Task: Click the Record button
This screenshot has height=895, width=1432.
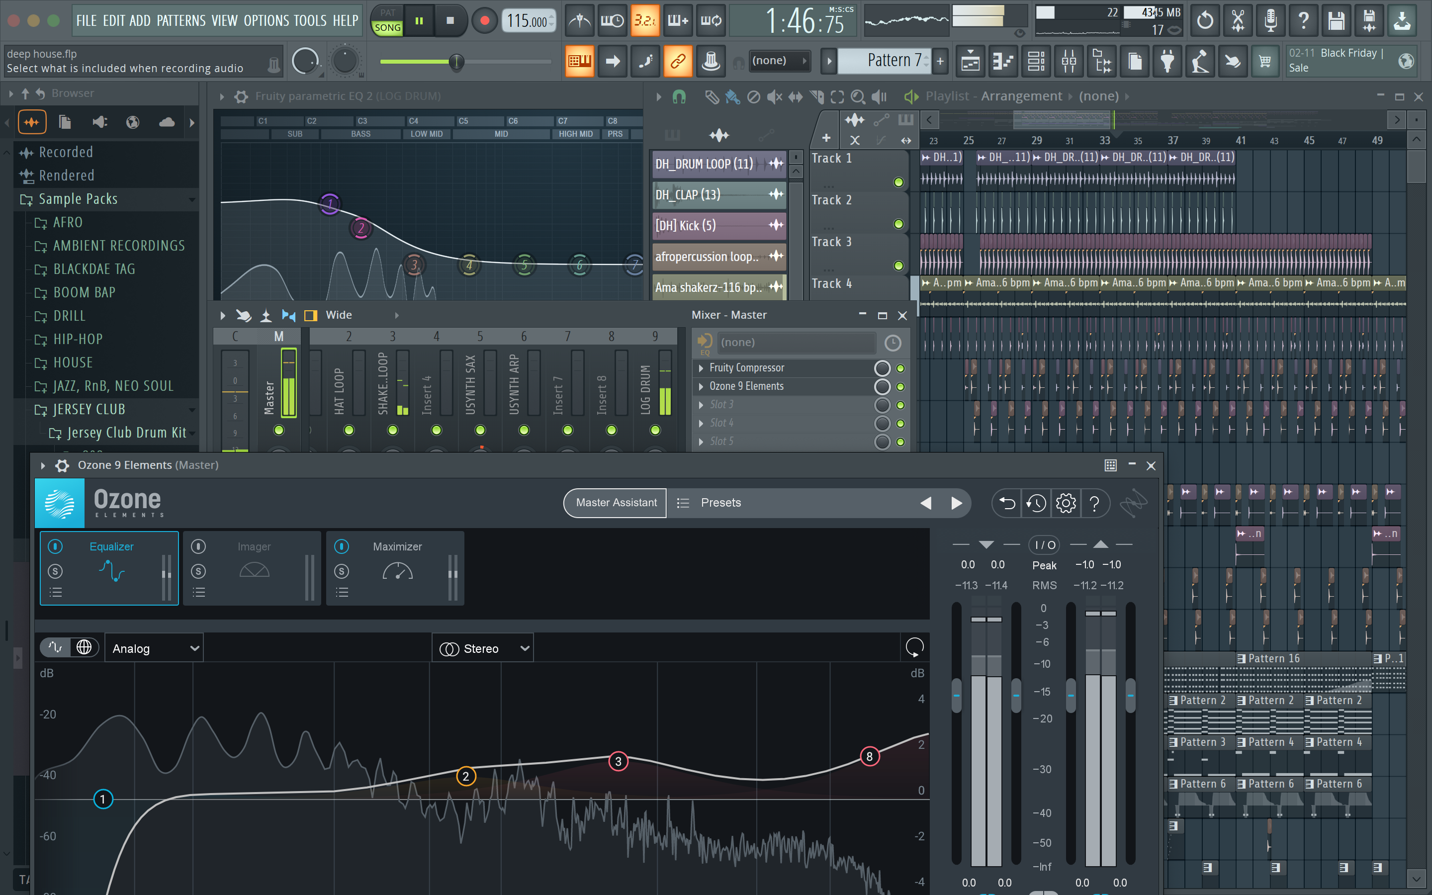Action: point(485,21)
